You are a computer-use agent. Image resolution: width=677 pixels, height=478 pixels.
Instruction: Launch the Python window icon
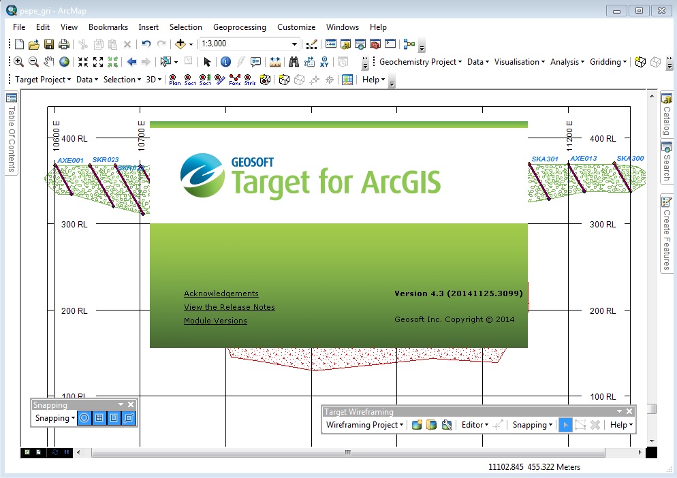click(390, 44)
